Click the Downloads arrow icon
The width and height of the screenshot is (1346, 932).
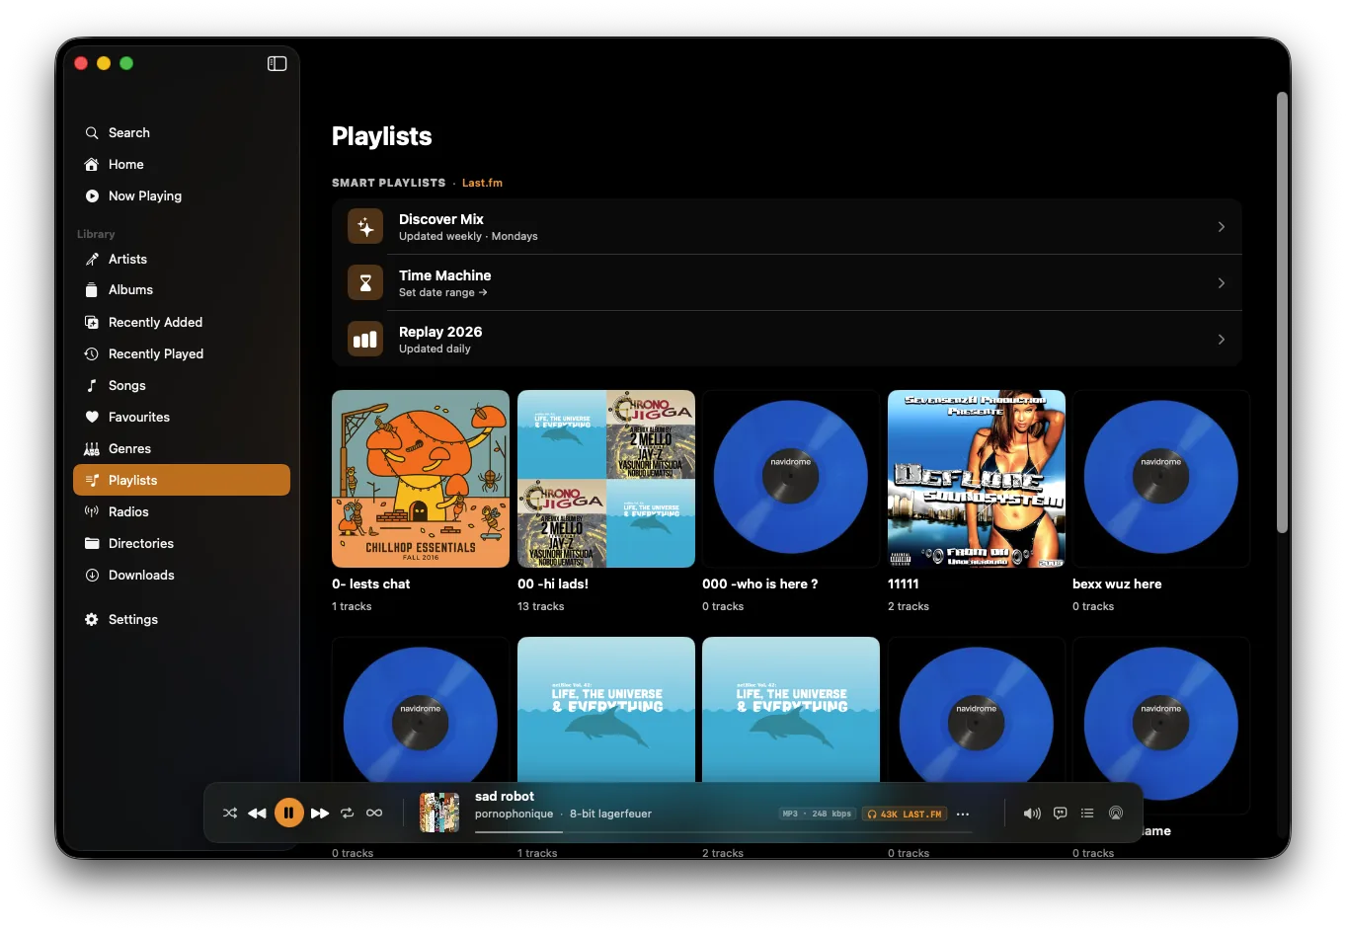[x=92, y=575]
